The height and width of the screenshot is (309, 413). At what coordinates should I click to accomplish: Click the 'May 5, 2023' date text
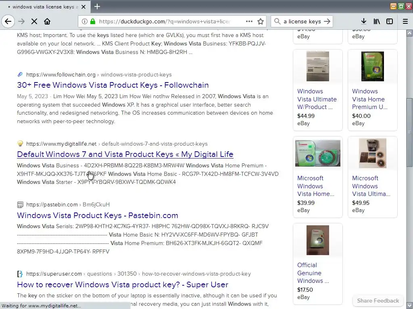pyautogui.click(x=32, y=97)
